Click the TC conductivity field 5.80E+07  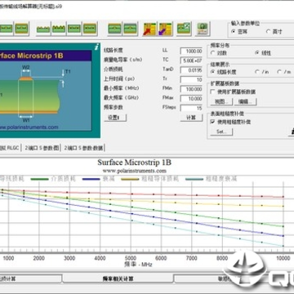[x=191, y=60]
